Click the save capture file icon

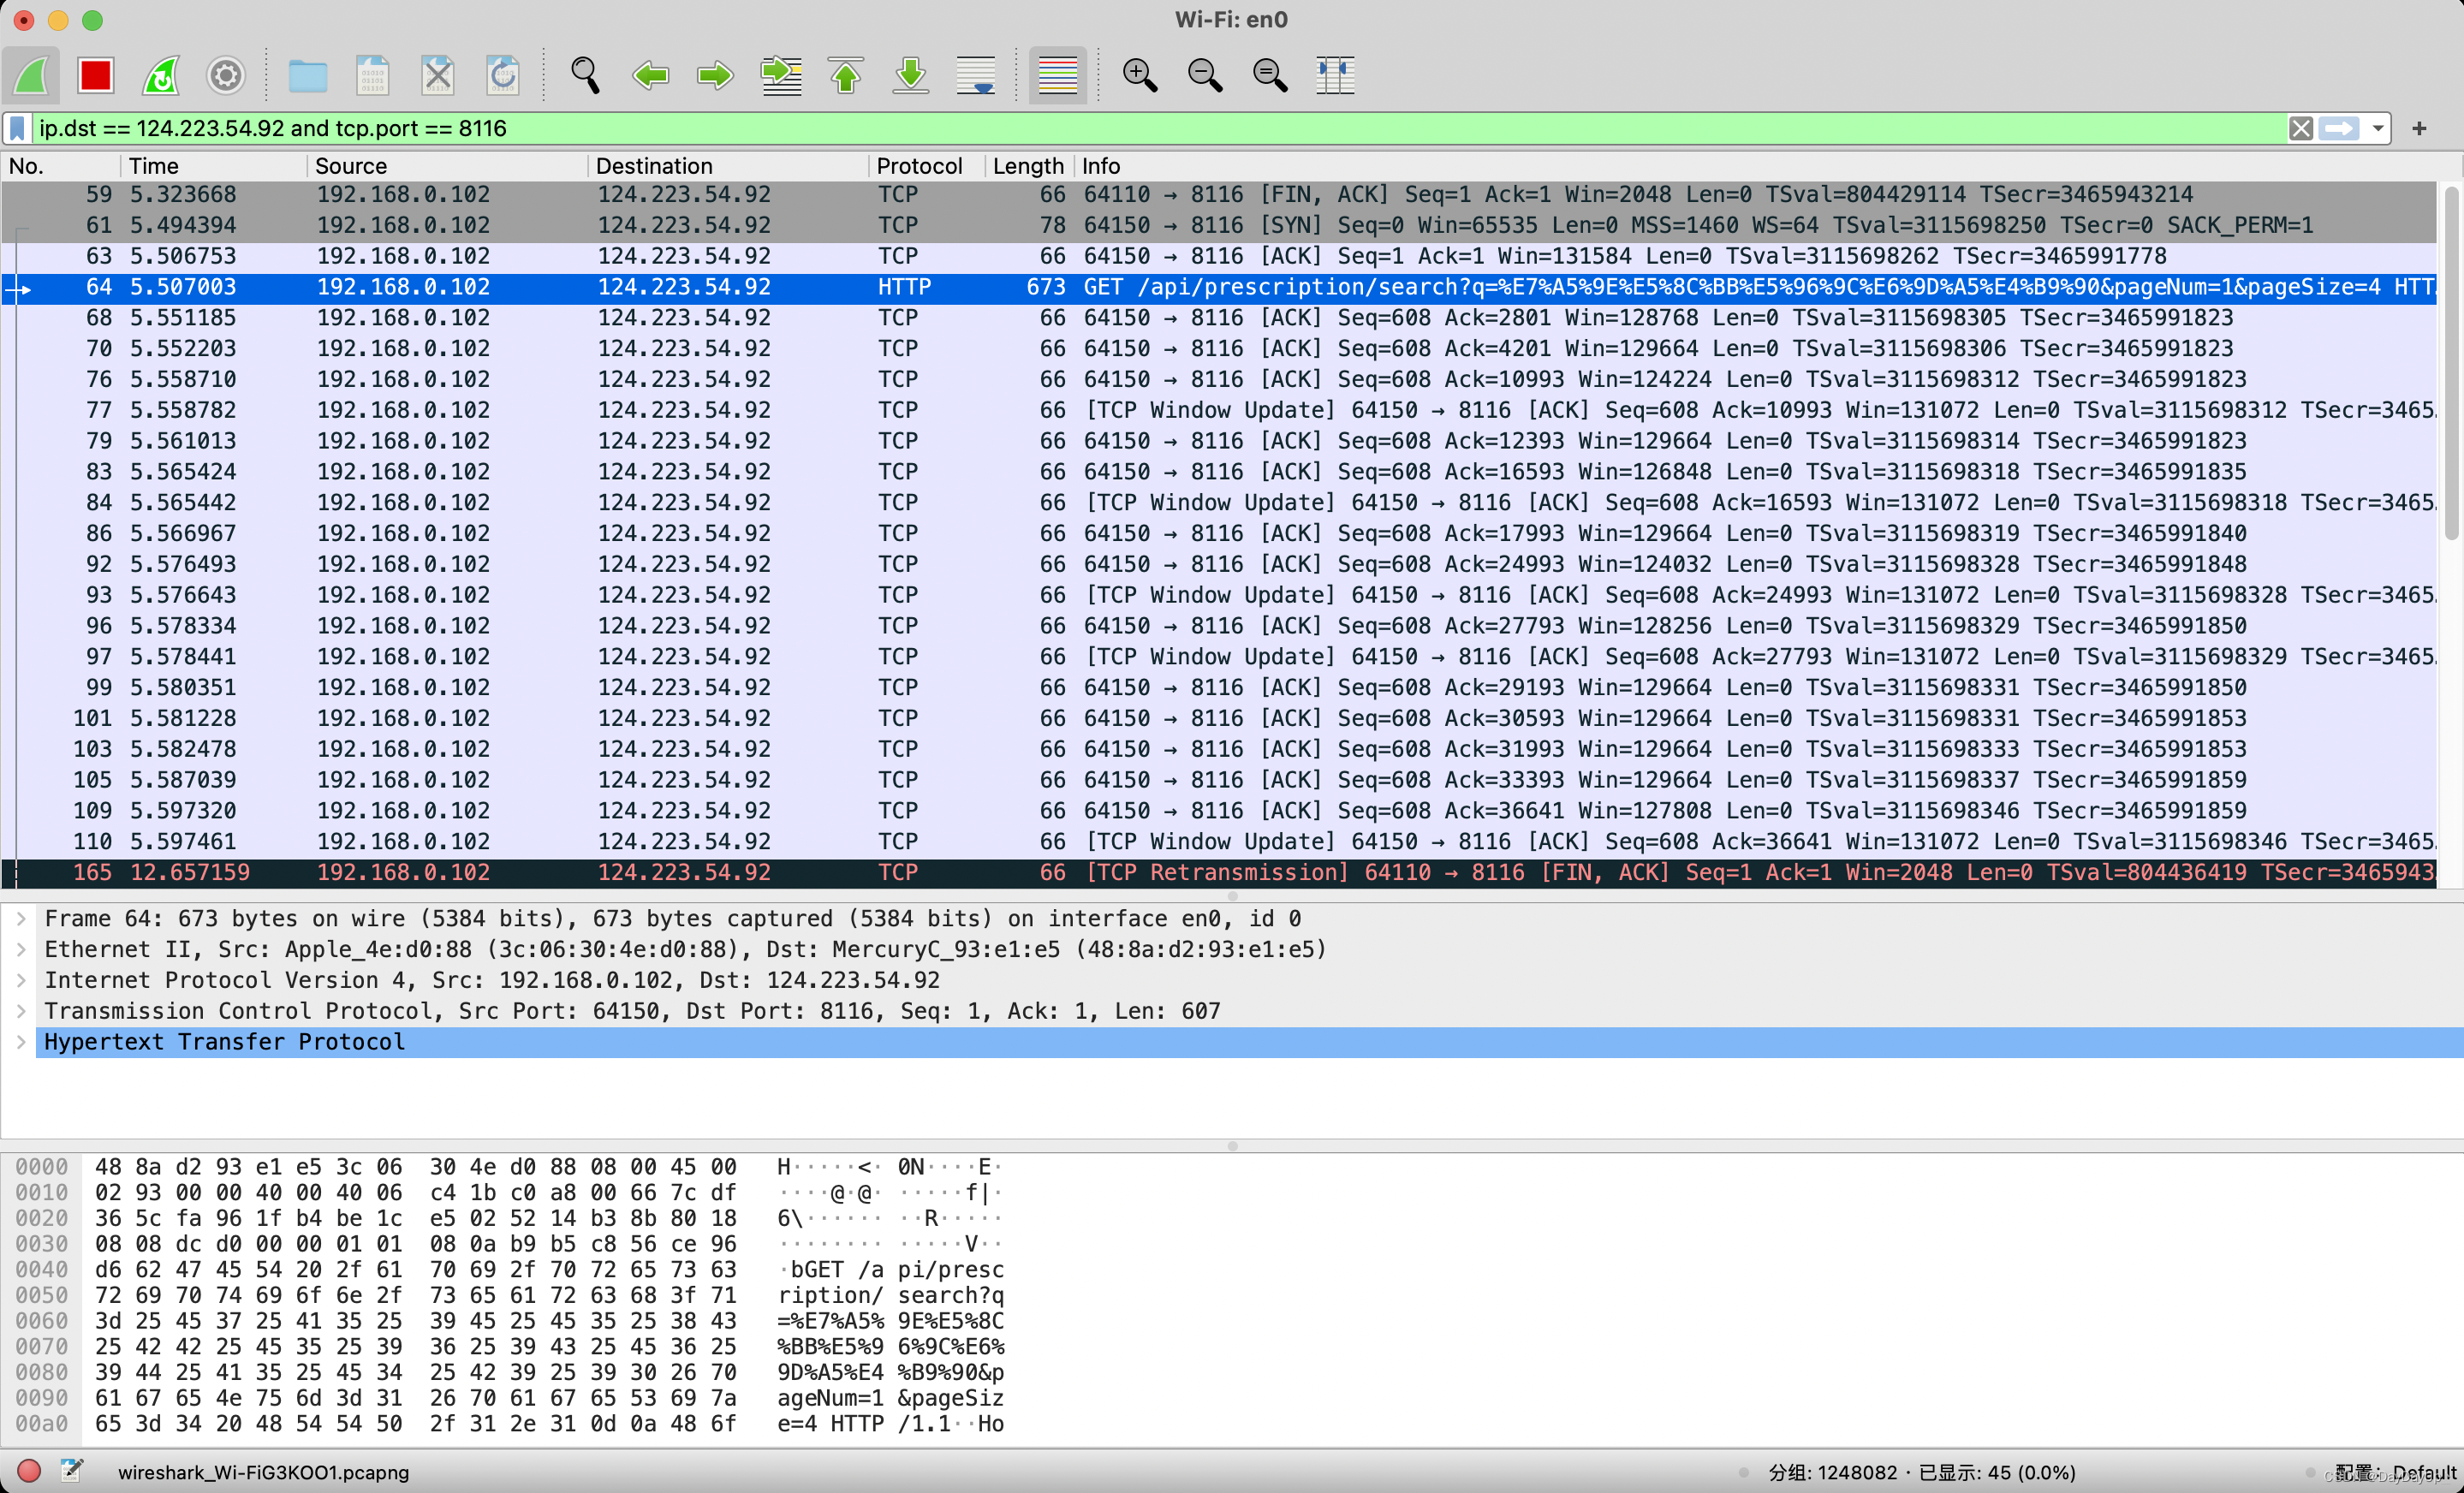coord(372,75)
